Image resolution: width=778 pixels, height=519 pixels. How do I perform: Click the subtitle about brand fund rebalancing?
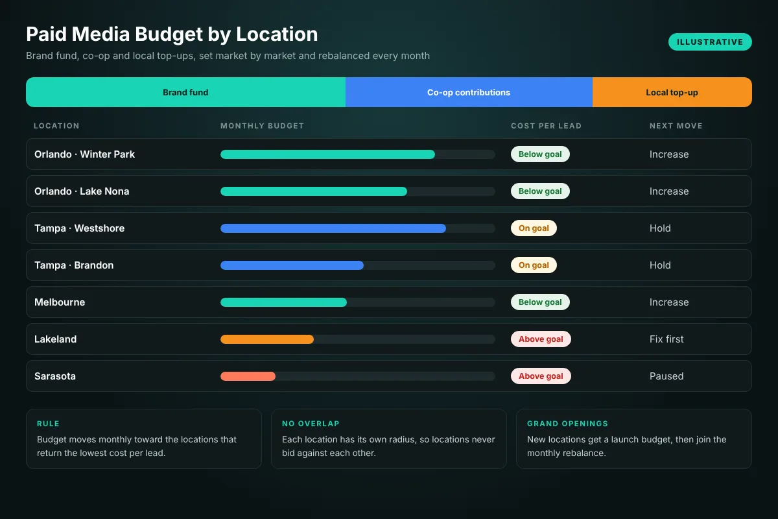pyautogui.click(x=228, y=56)
